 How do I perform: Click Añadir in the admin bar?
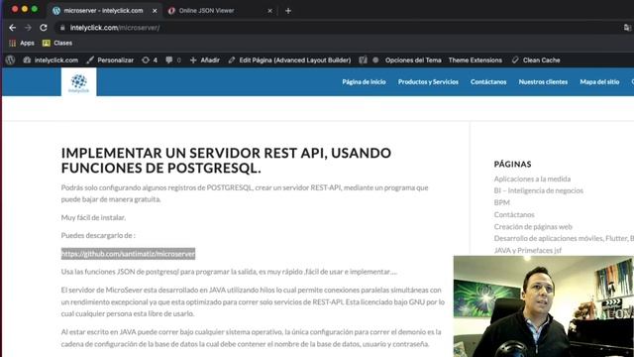pyautogui.click(x=205, y=59)
